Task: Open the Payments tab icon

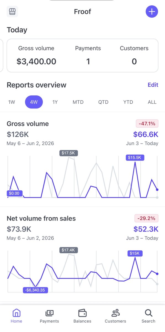Action: 49,313
